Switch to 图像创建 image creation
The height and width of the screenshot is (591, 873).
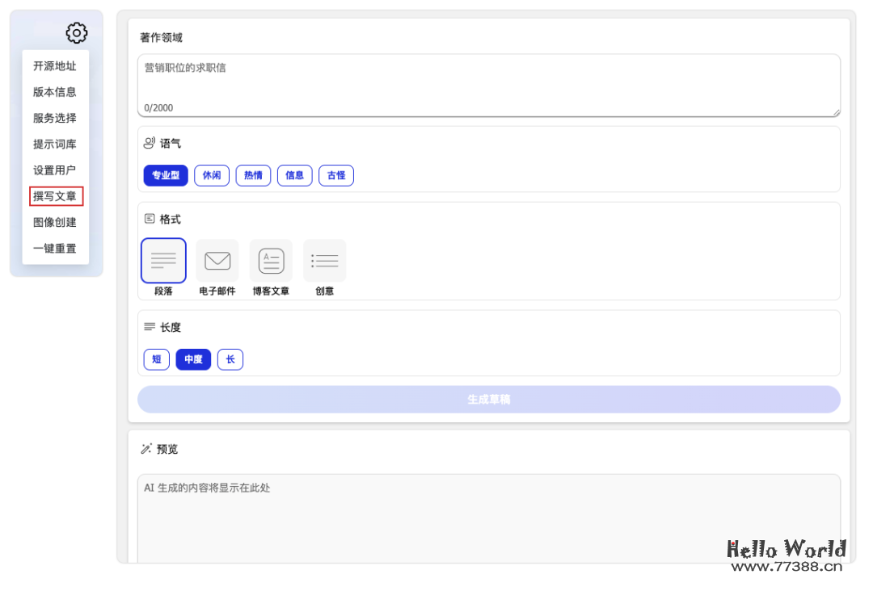[x=55, y=222]
